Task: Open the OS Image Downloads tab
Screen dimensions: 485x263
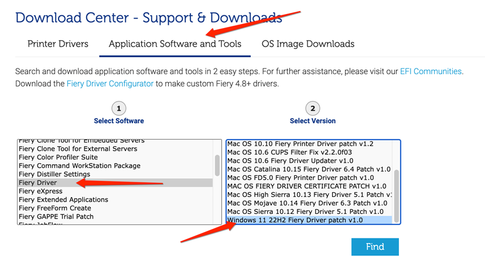Action: click(x=308, y=44)
